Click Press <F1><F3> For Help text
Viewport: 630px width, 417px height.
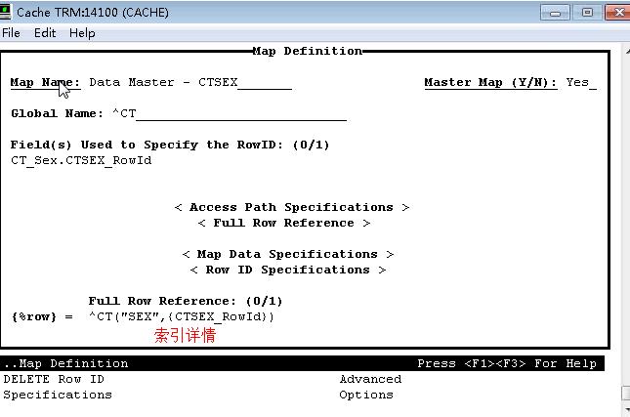(x=507, y=363)
